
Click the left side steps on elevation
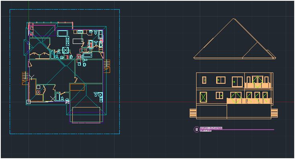193,113
